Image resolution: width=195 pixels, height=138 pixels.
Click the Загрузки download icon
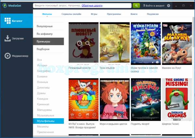click(x=7, y=38)
